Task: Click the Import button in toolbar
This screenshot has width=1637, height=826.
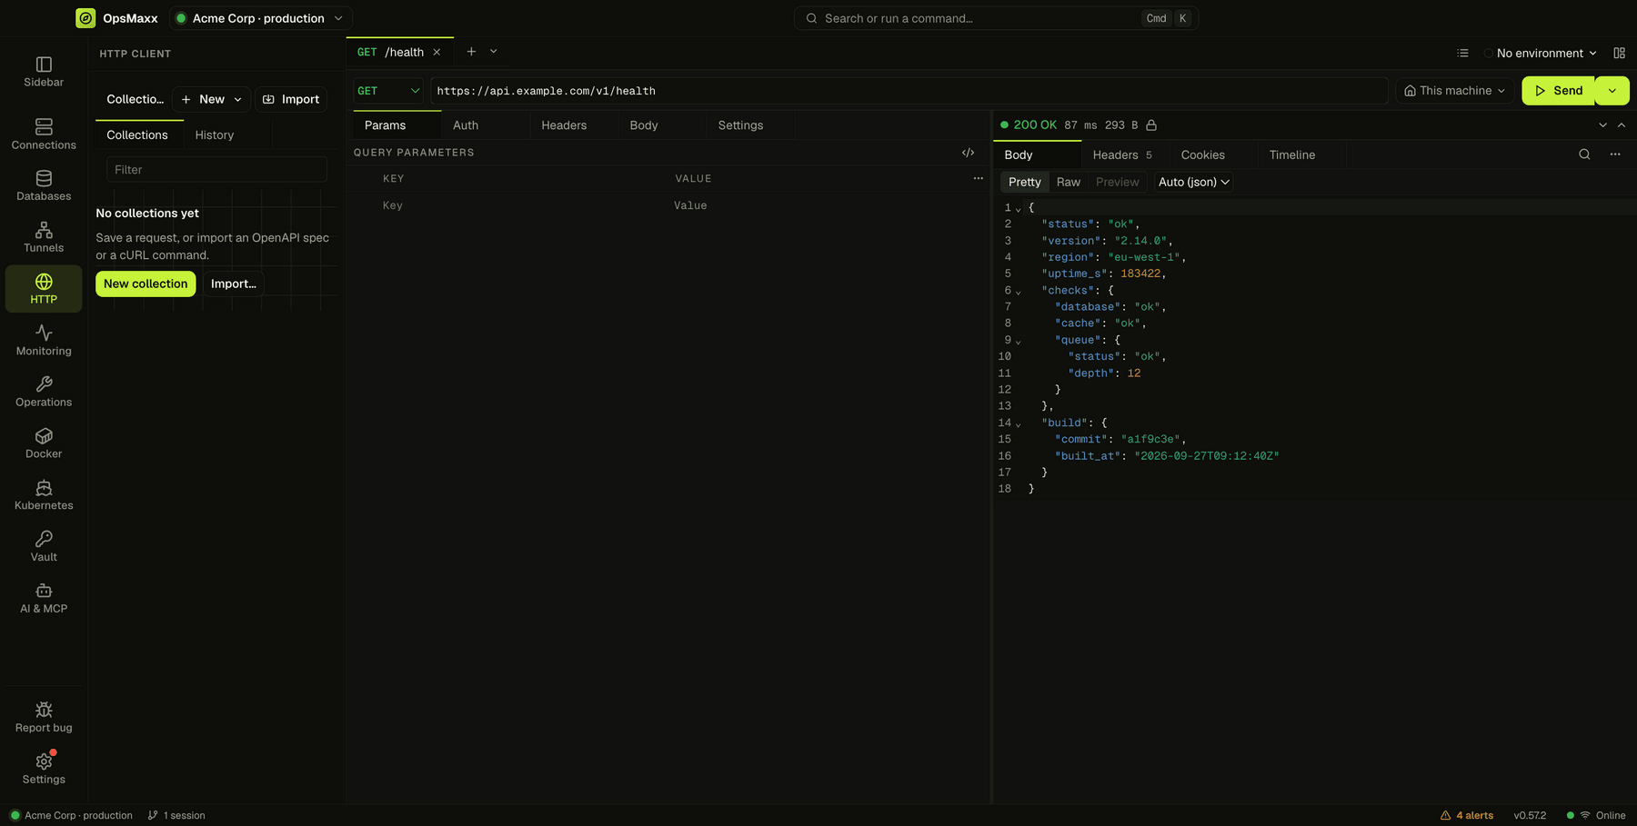Action: point(291,99)
